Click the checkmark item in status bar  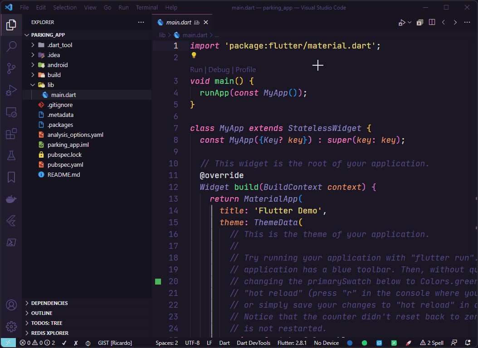(64, 343)
